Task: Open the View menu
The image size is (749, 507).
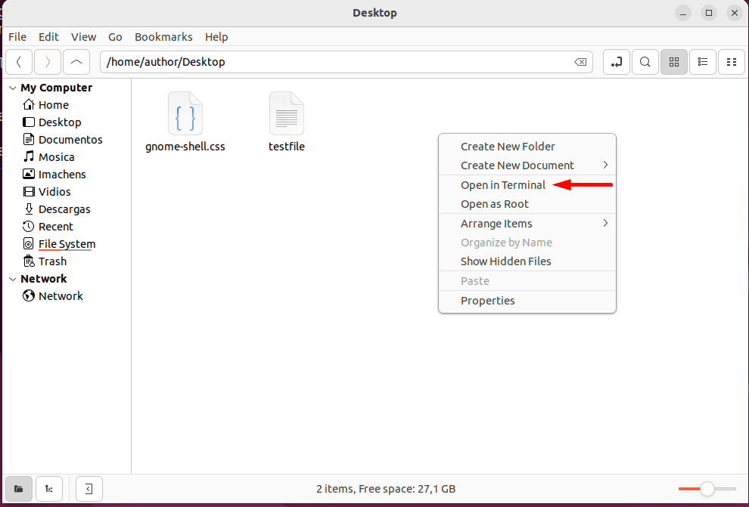Action: (83, 37)
